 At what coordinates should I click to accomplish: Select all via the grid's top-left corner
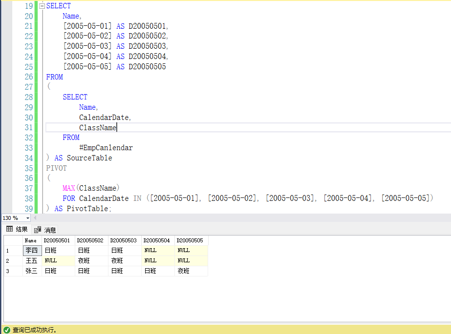pos(13,240)
